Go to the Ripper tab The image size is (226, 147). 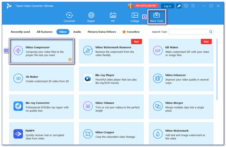click(x=91, y=17)
